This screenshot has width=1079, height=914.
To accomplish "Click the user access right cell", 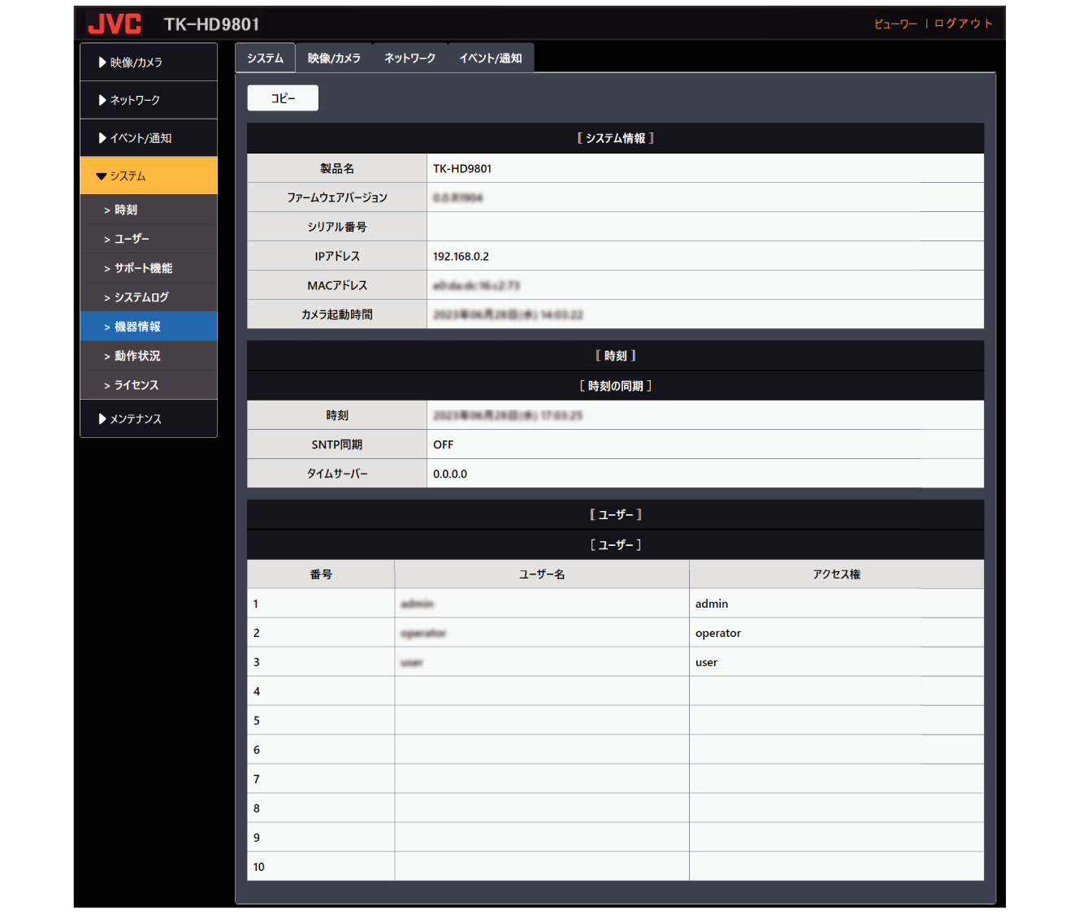I will coord(837,662).
